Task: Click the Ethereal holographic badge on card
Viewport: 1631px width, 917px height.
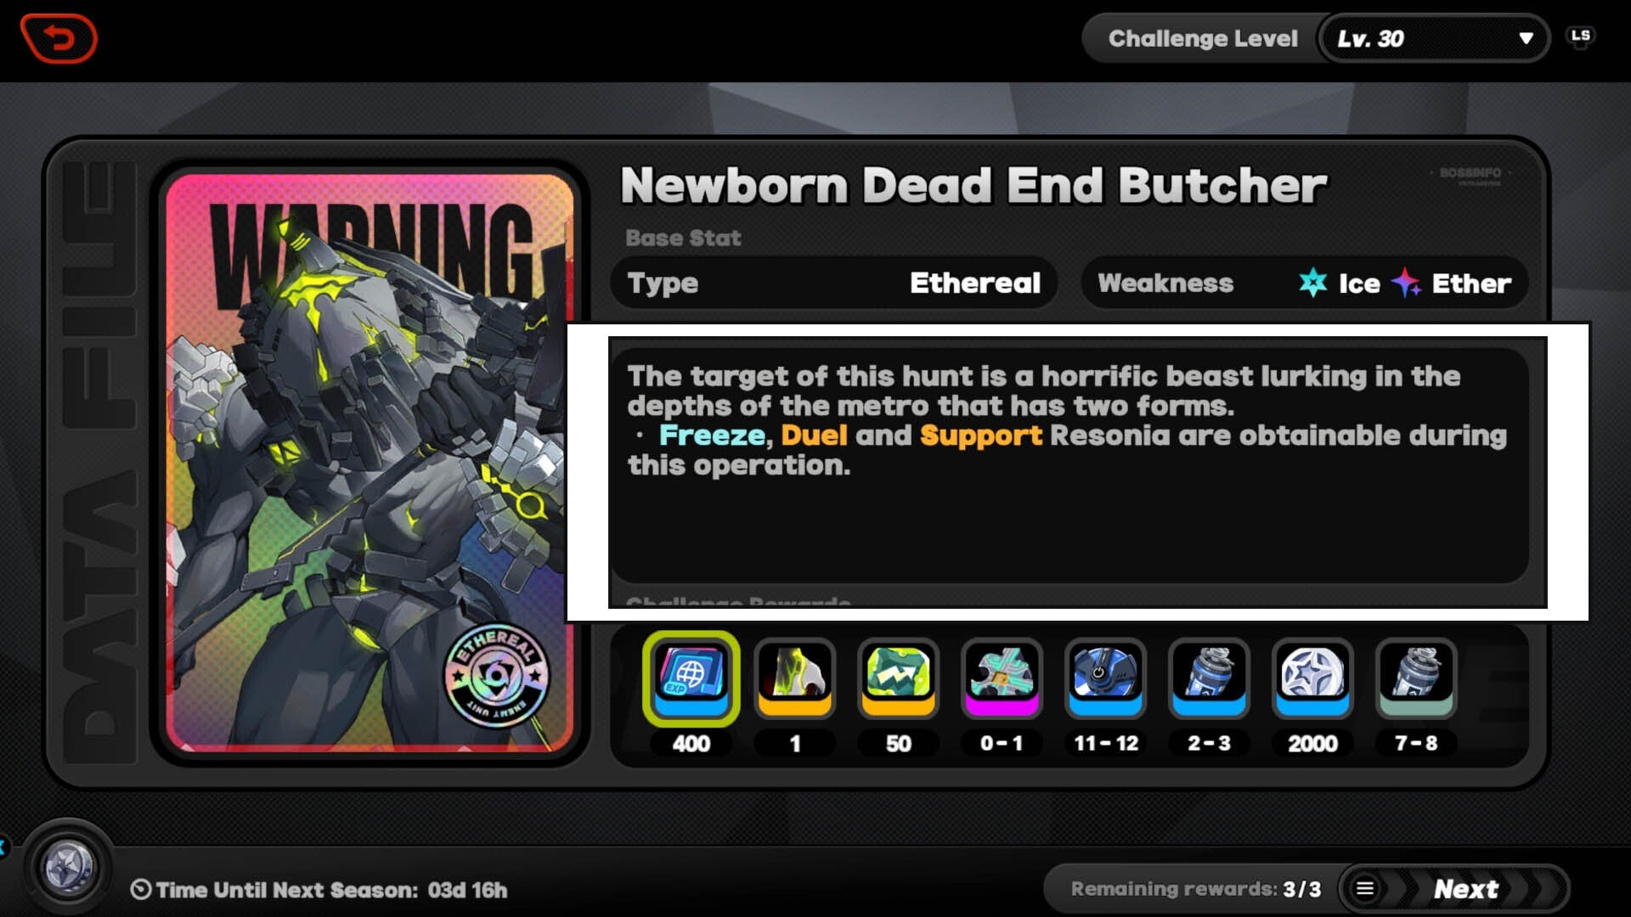Action: tap(497, 676)
